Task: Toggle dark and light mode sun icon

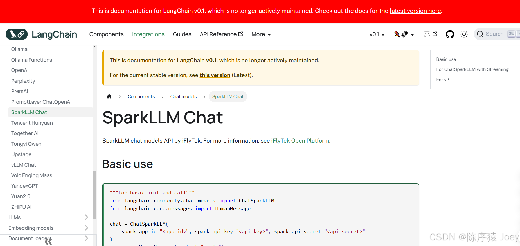Action: 464,34
